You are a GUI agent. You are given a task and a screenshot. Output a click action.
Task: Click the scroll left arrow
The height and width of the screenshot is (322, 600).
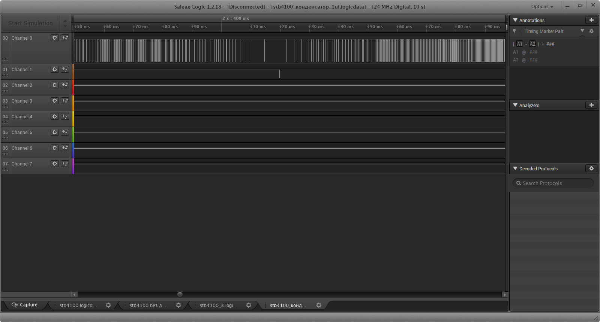coord(74,295)
